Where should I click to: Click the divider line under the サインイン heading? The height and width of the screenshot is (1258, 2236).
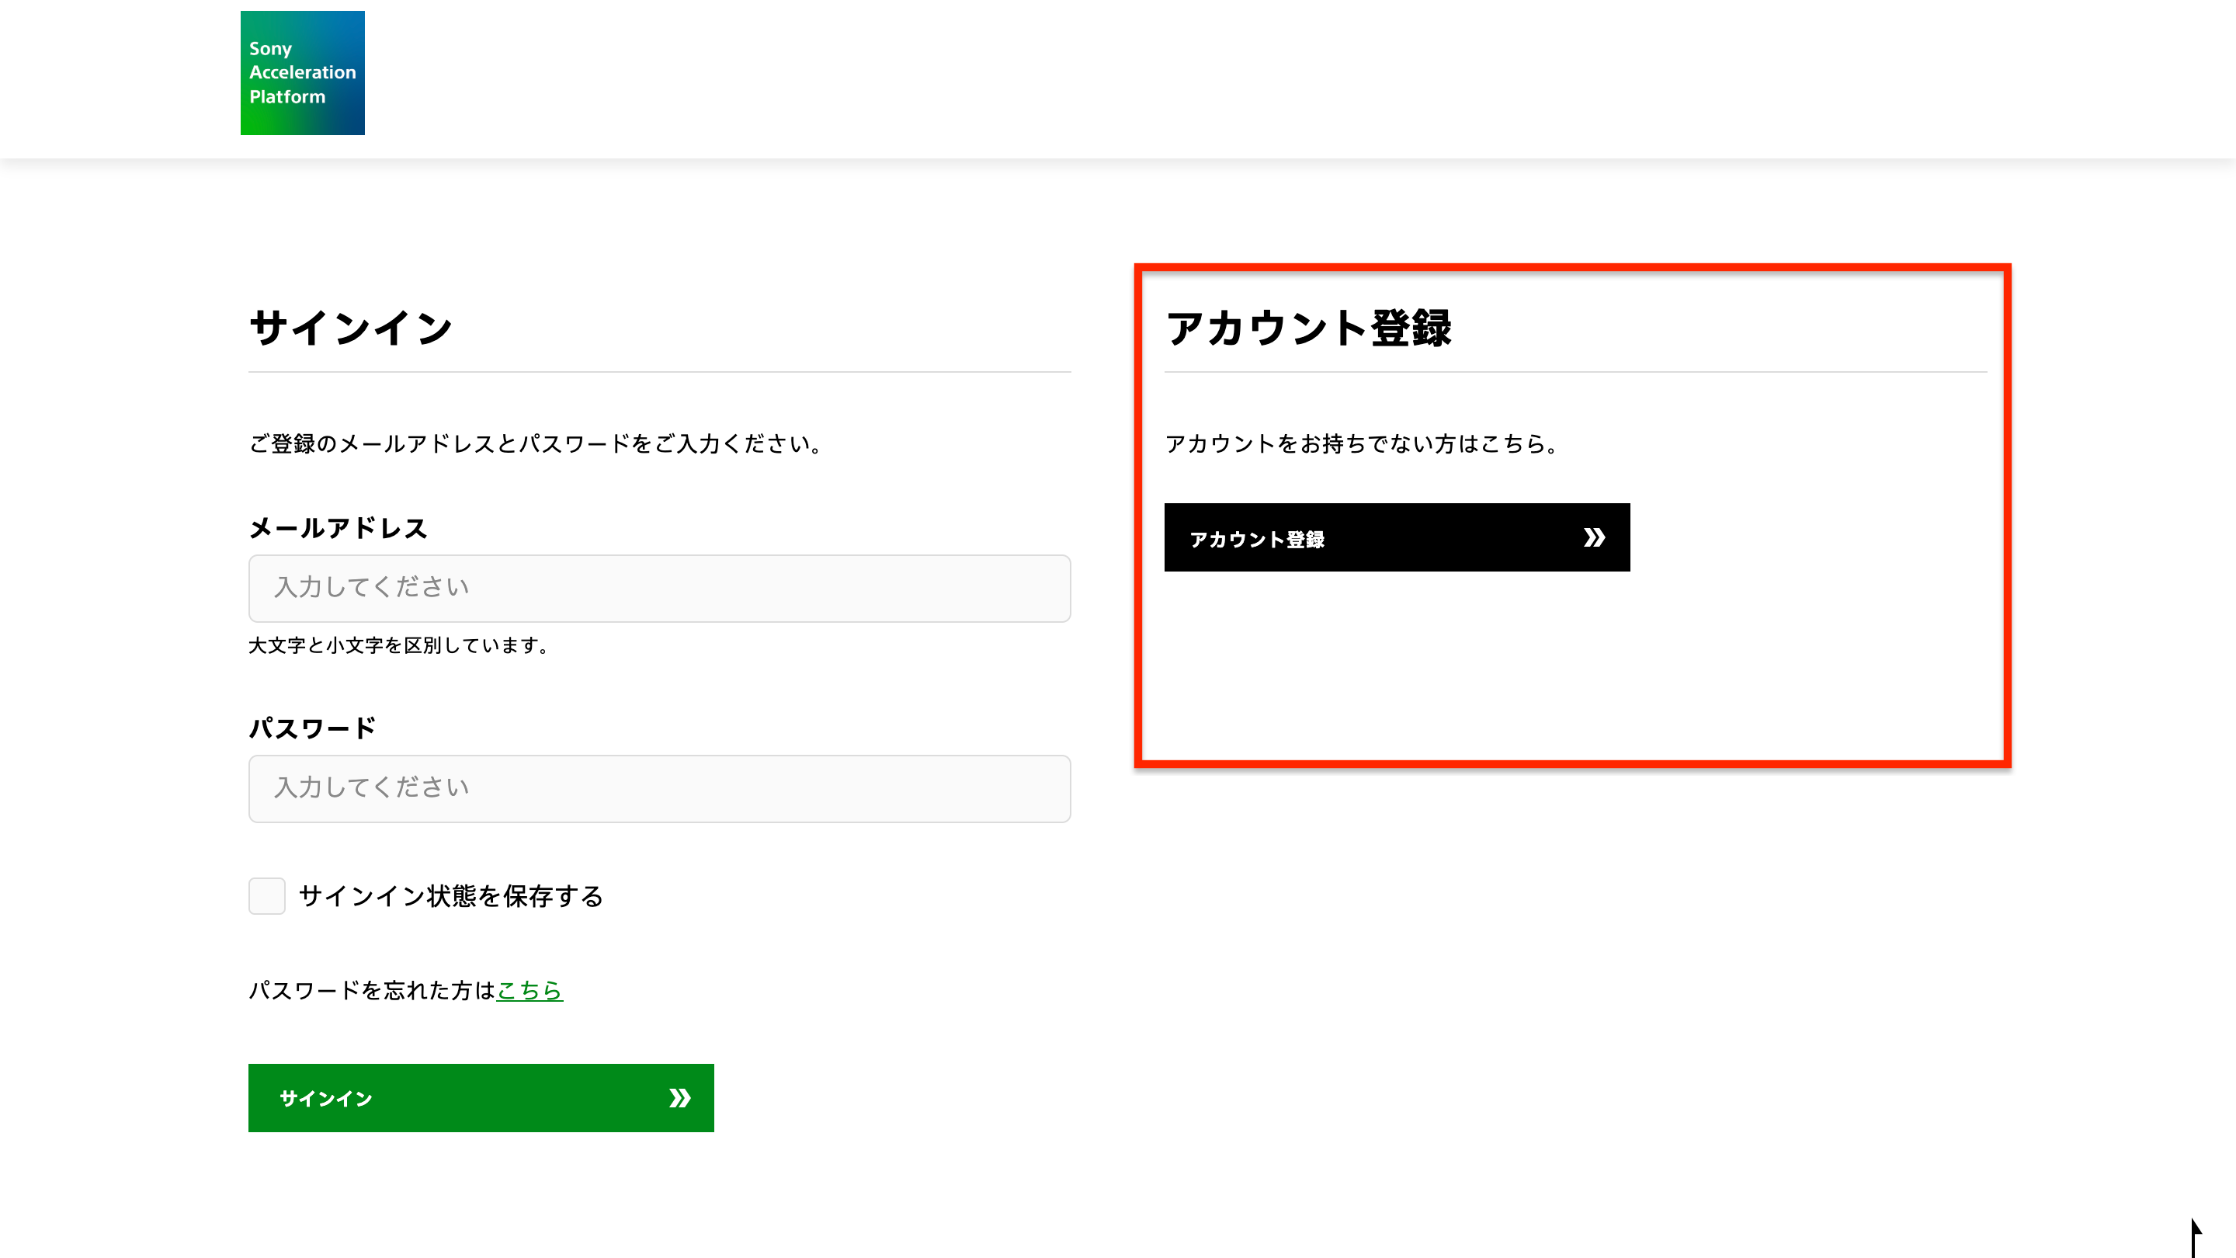pos(659,373)
